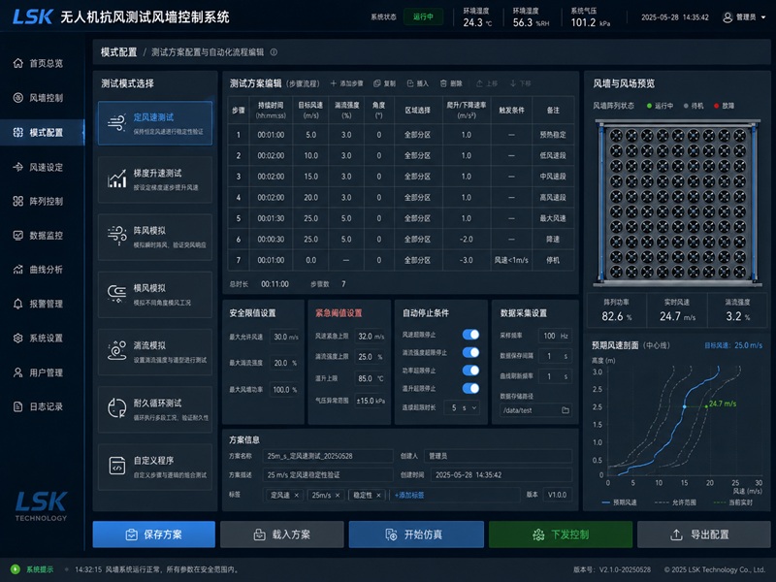Select the 阵风模拟 wind icon
The image size is (776, 582).
pyautogui.click(x=116, y=237)
